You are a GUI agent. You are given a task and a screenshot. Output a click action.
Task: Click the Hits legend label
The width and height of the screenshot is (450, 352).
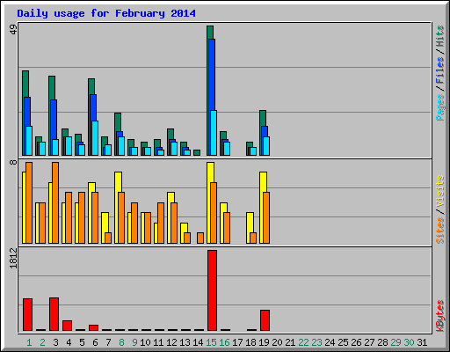pos(439,36)
